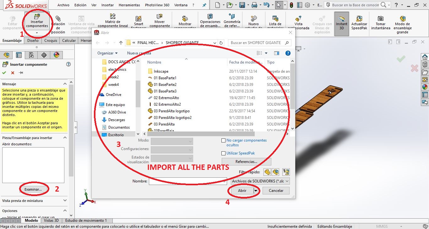Open Appearances color ball in task pane
Image resolution: width=429 pixels, height=229 pixels.
(425, 87)
